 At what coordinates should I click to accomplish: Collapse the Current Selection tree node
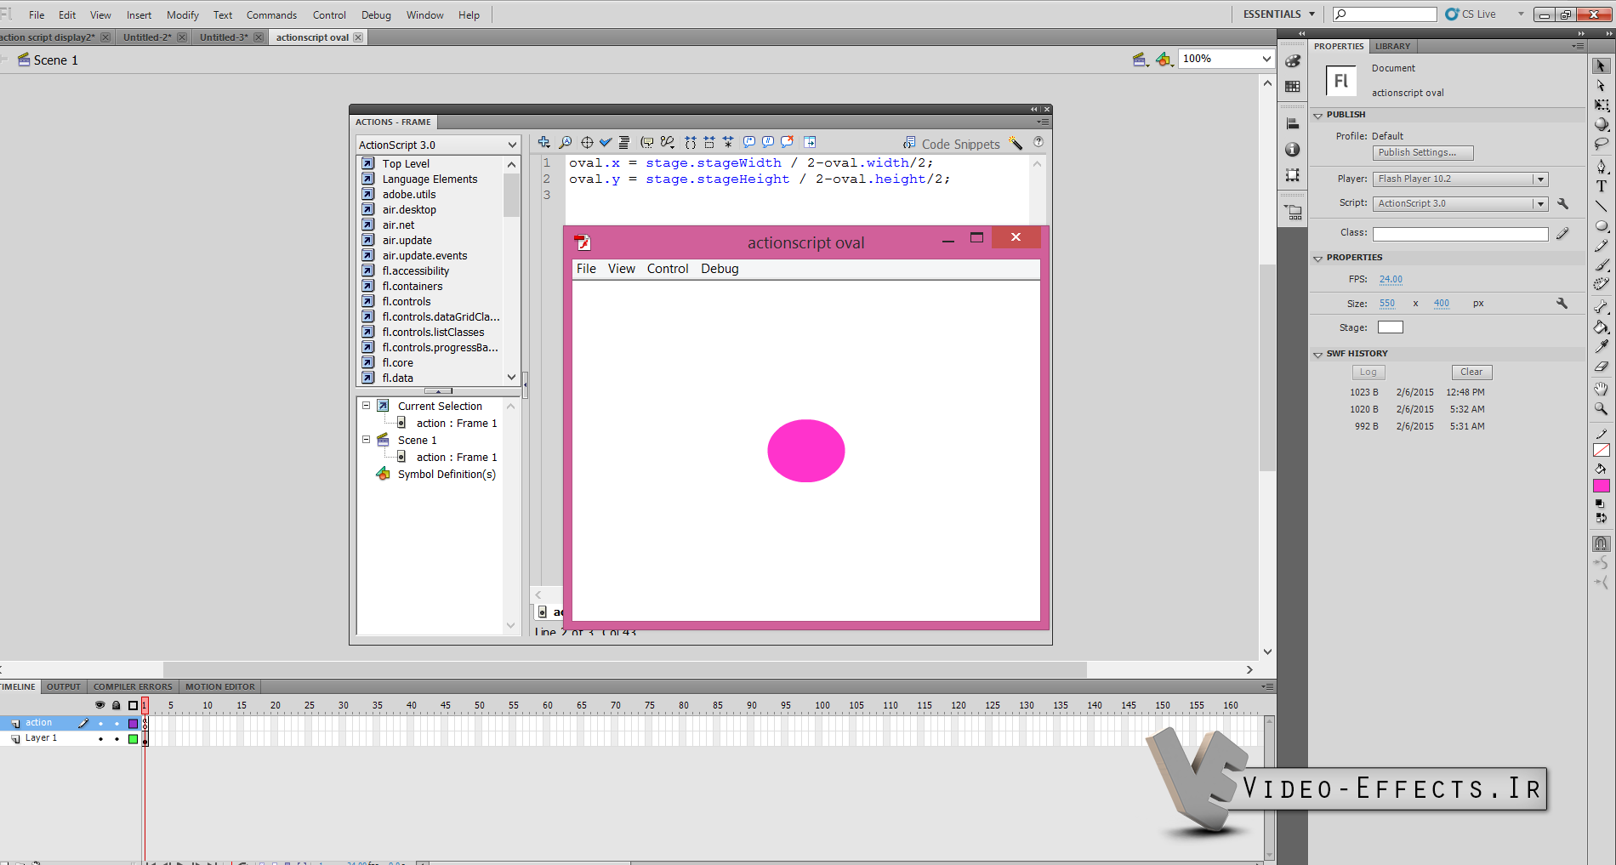coord(367,406)
